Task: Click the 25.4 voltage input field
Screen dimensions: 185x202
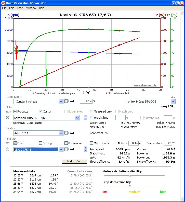Action: 86,101
